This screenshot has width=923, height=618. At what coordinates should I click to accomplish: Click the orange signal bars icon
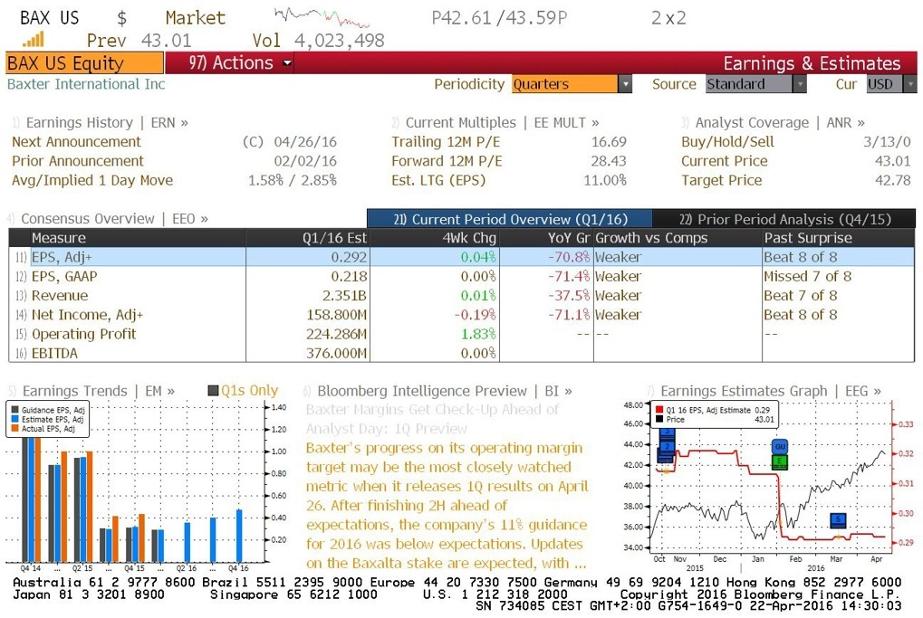click(34, 40)
